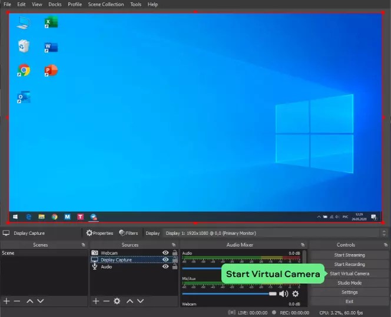Click Start Streaming

point(349,255)
